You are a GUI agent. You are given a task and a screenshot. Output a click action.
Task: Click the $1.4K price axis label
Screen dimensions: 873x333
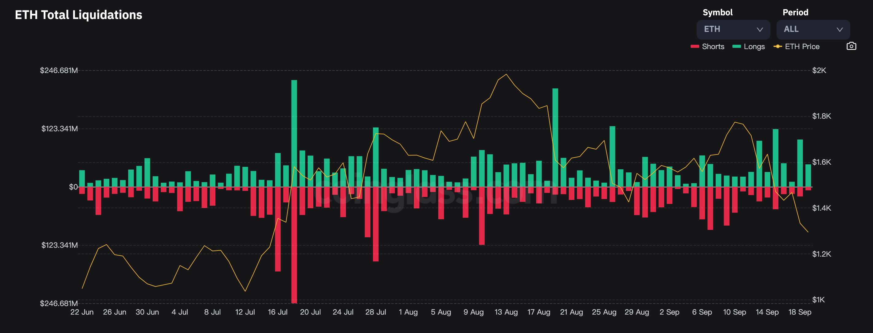[821, 208]
